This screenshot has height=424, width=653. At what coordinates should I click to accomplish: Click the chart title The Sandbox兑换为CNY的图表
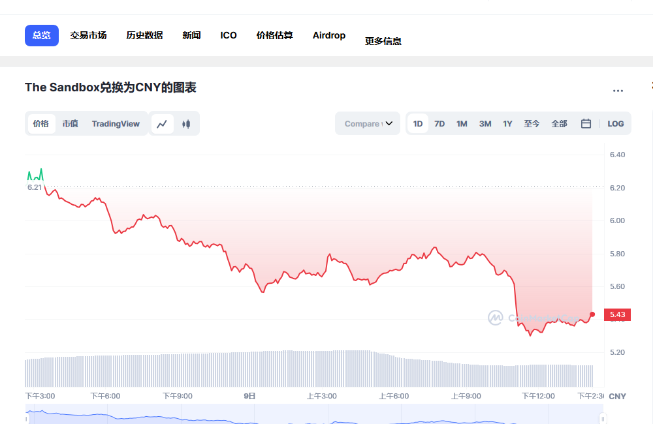(x=110, y=87)
